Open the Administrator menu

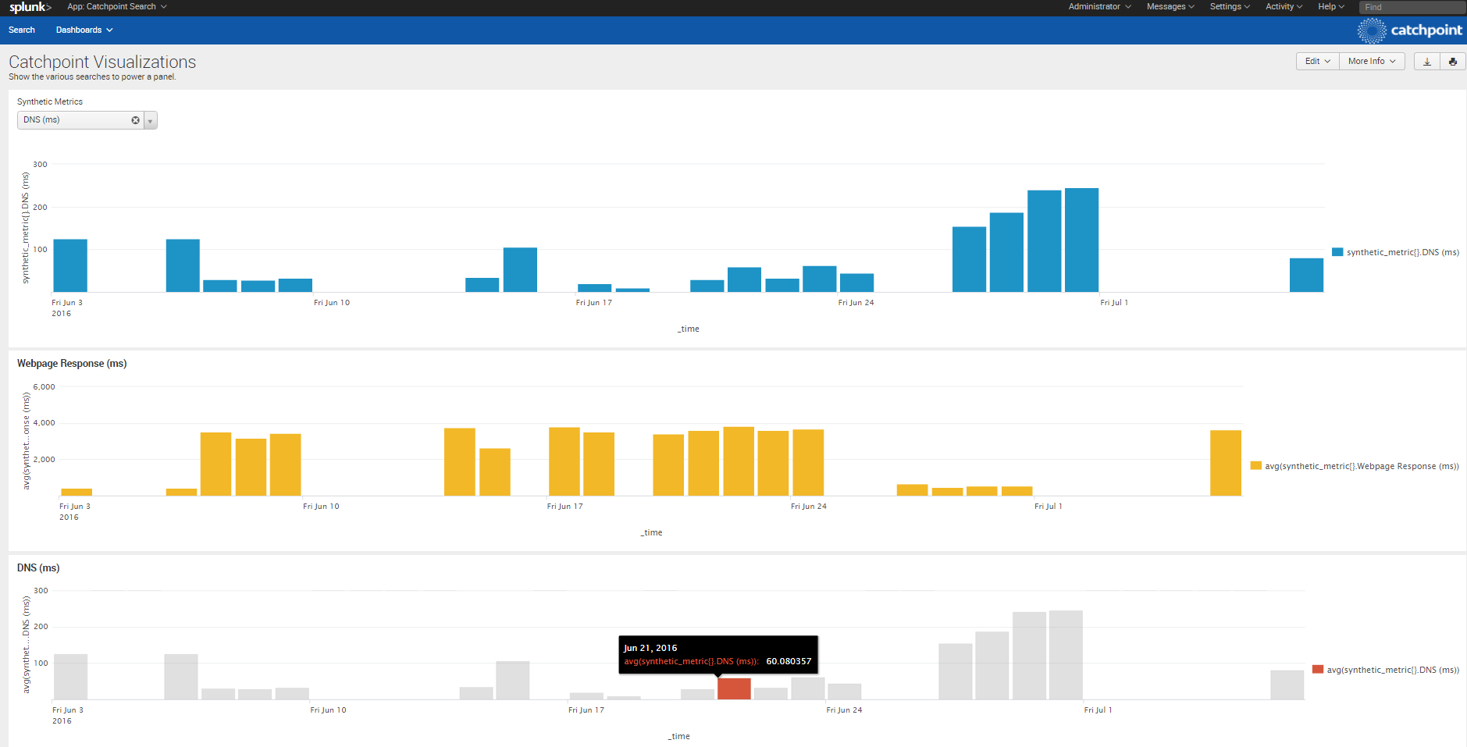[x=1099, y=6]
